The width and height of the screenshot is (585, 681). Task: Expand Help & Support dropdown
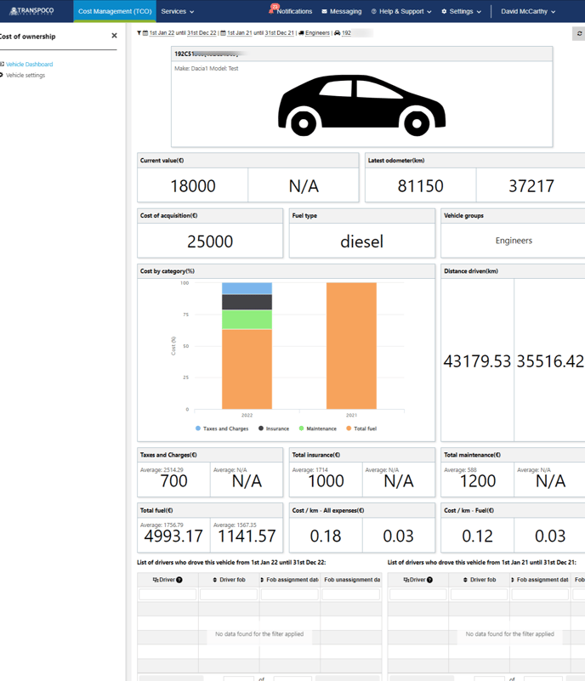pyautogui.click(x=401, y=11)
